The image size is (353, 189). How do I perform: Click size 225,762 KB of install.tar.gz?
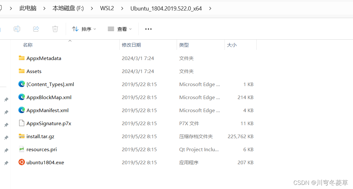click(240, 136)
